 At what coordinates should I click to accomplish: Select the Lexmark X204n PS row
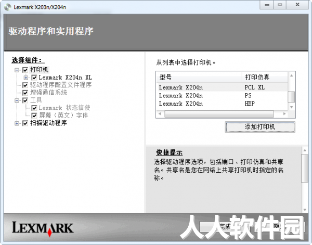click(223, 96)
